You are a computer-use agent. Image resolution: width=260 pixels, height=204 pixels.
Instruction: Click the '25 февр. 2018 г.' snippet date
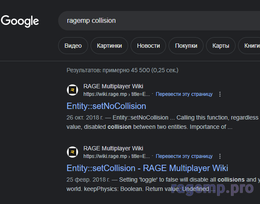click(88, 180)
